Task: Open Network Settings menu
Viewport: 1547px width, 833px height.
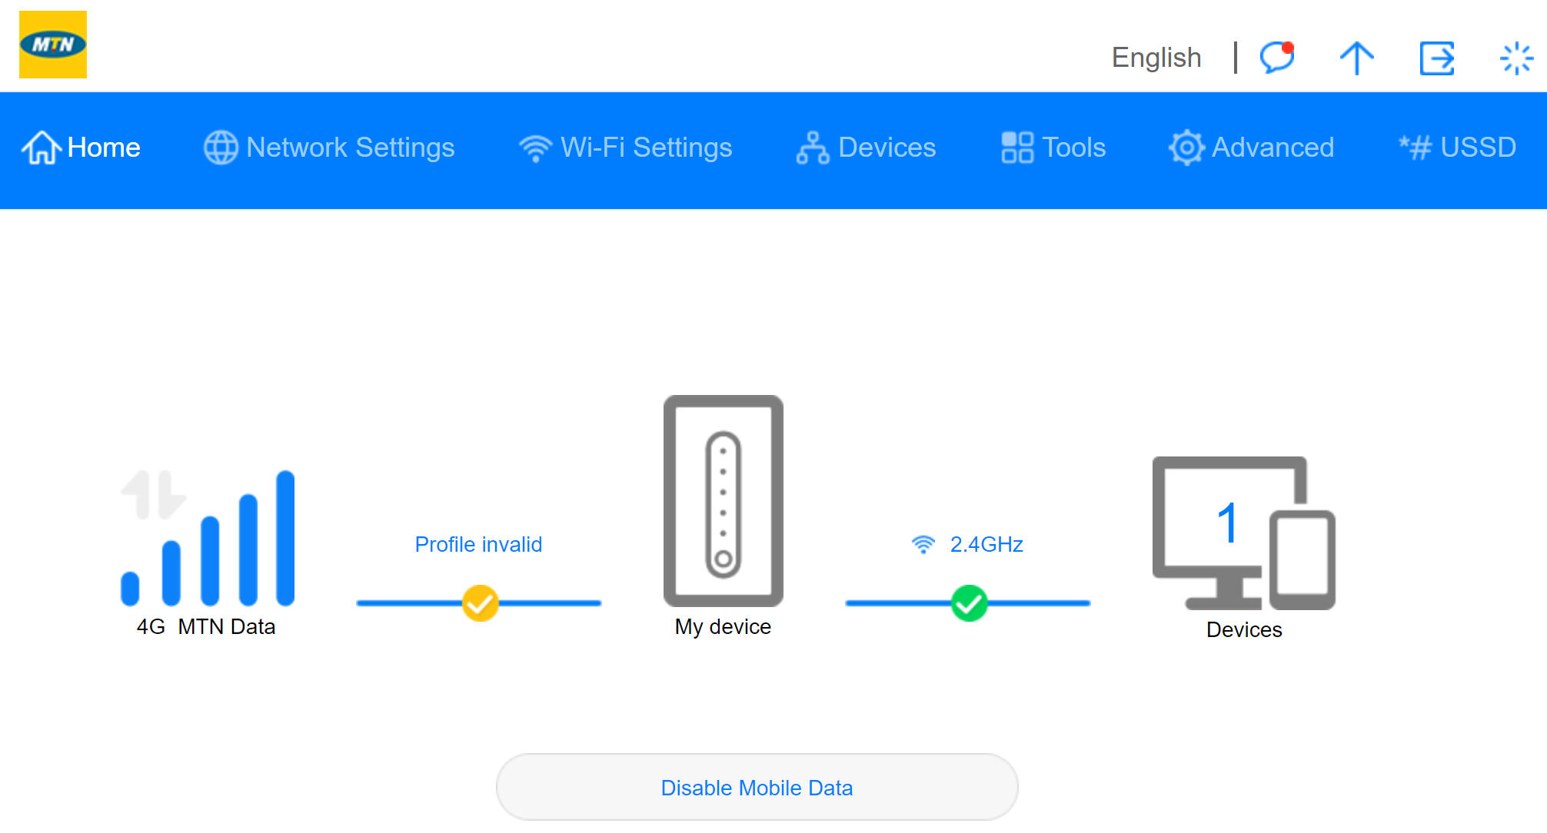Action: coord(329,148)
